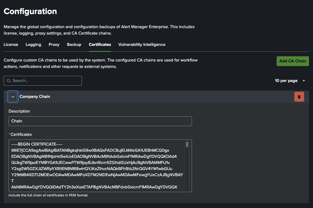This screenshot has height=208, width=313.
Task: Click the Description field label
Action: (19, 111)
